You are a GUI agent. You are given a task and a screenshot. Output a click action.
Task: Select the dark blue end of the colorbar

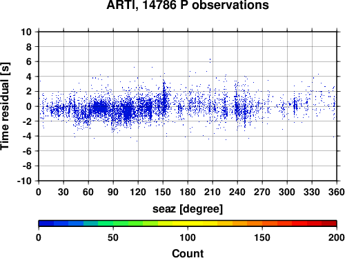pyautogui.click(x=46, y=224)
